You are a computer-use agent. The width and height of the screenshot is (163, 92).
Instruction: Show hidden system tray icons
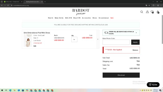click(140, 90)
